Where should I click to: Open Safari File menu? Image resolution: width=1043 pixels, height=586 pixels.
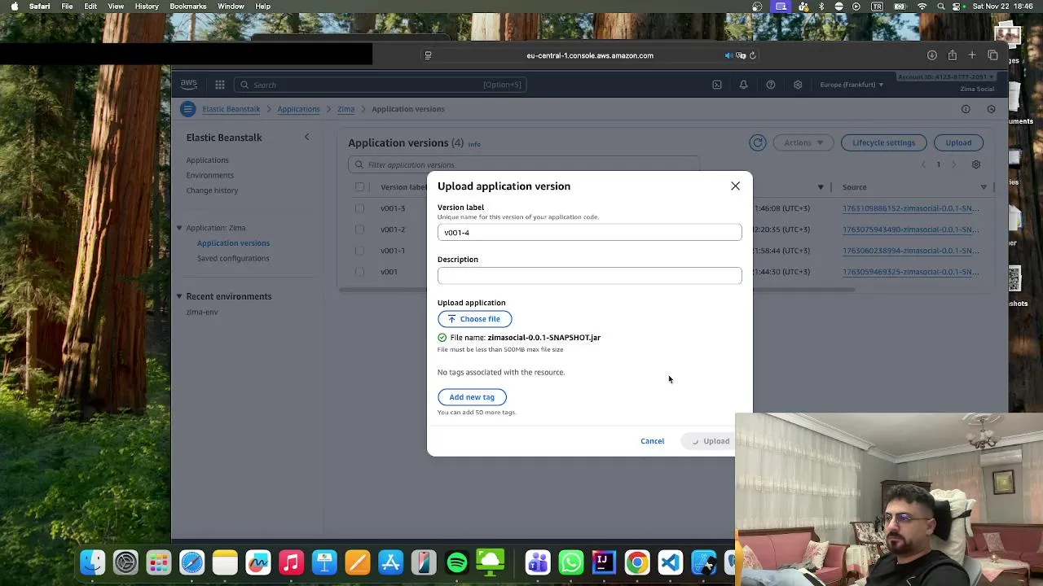[x=67, y=7]
